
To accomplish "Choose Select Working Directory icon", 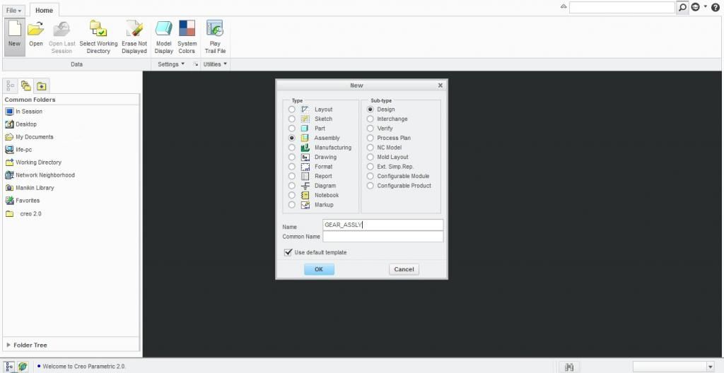I will click(98, 29).
